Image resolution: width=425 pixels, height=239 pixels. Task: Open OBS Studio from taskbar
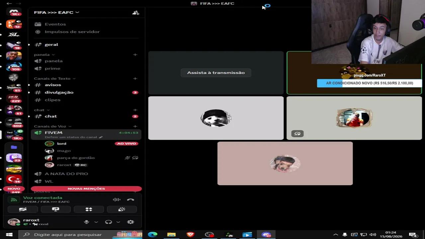[x=209, y=235]
